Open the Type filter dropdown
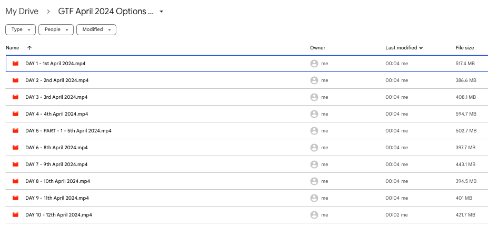This screenshot has width=488, height=237. pyautogui.click(x=21, y=30)
